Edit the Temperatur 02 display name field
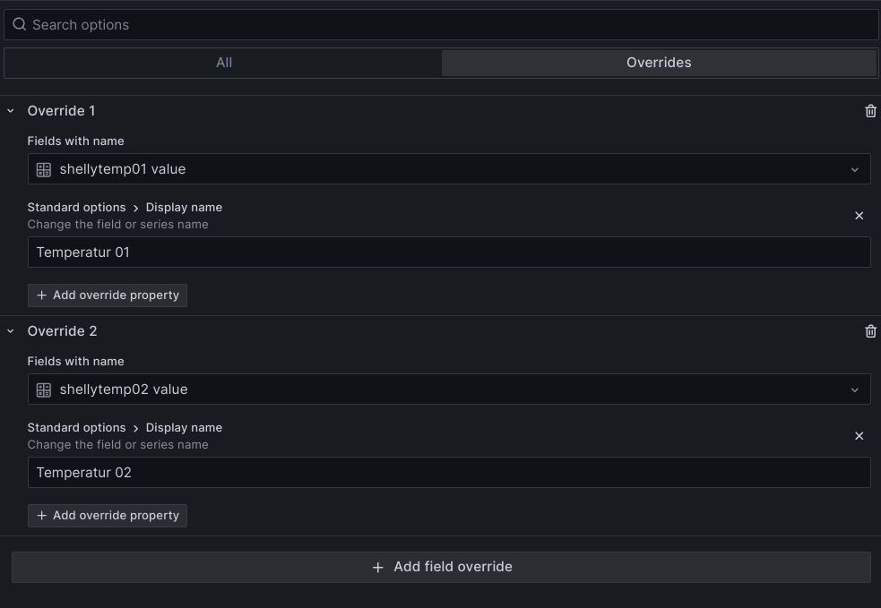 [x=448, y=473]
